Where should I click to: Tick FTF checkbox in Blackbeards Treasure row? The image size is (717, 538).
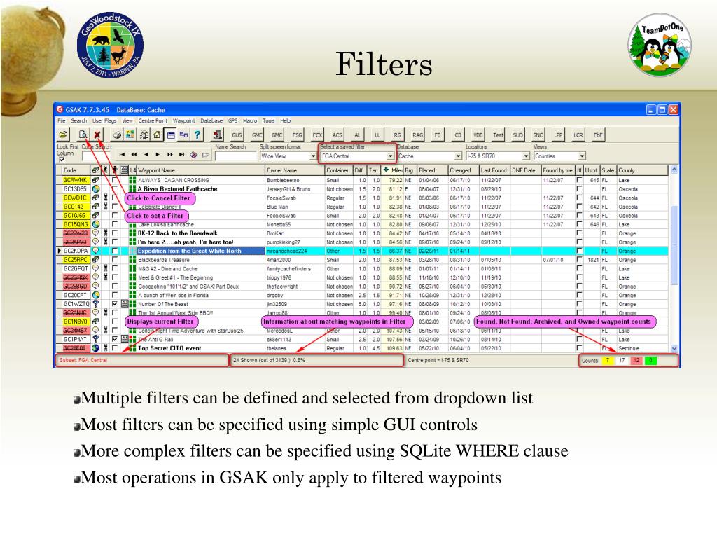[579, 260]
